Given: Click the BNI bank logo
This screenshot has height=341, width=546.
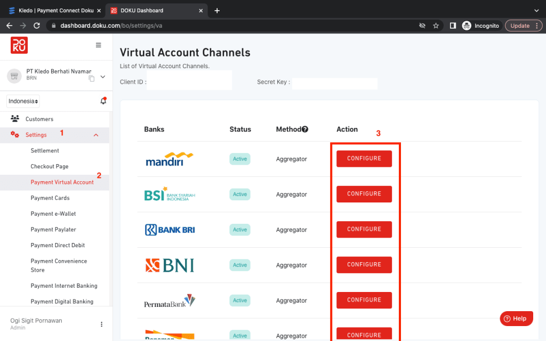Looking at the screenshot, I should [170, 265].
